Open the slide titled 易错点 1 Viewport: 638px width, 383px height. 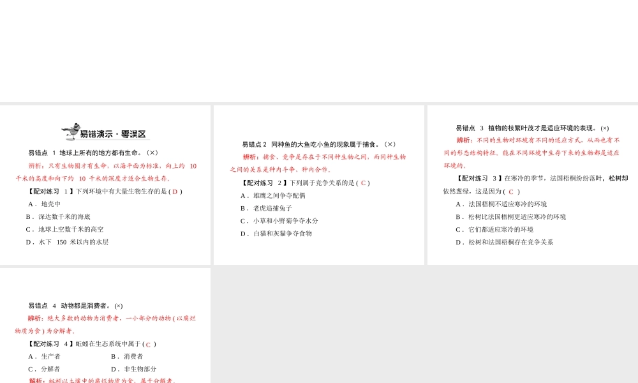click(105, 185)
